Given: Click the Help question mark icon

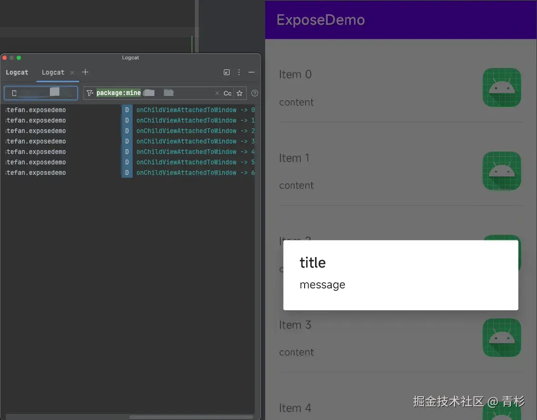Looking at the screenshot, I should (x=255, y=93).
